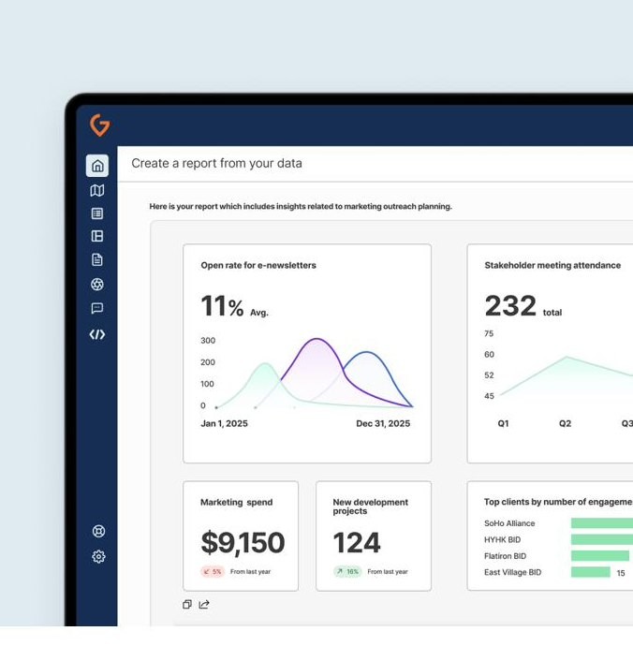
Task: Open the code brackets sidebar icon
Action: click(97, 334)
